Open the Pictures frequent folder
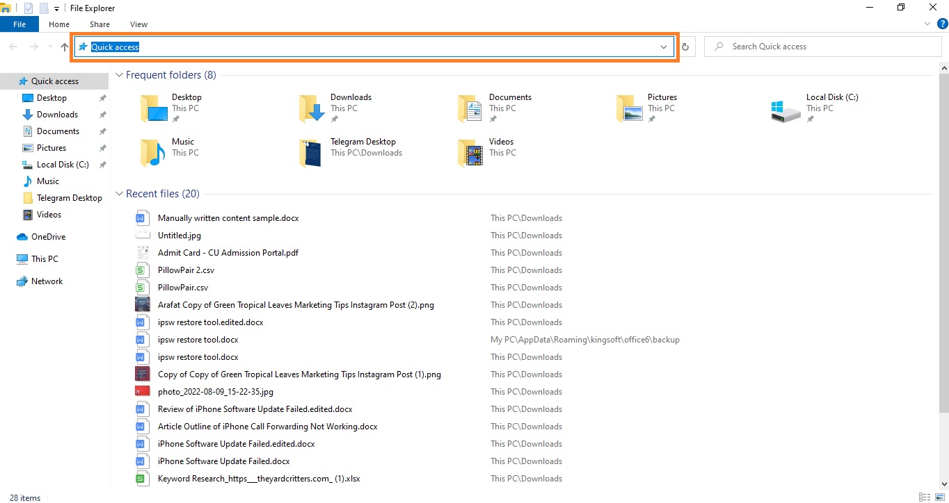949x503 pixels. tap(661, 97)
